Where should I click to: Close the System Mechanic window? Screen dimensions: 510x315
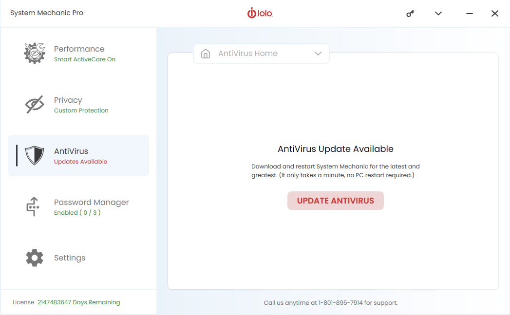[x=495, y=13]
